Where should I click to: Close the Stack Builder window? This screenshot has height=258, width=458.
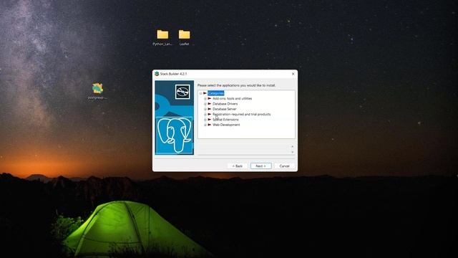point(293,74)
